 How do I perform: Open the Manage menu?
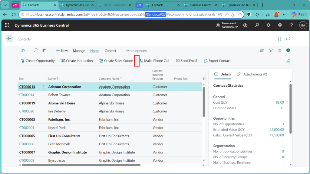pos(79,51)
